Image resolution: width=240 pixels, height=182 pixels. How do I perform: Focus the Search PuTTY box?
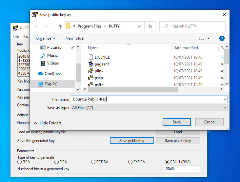(x=192, y=26)
